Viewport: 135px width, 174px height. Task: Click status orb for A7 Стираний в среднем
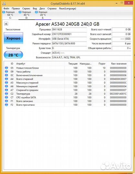point(6,90)
